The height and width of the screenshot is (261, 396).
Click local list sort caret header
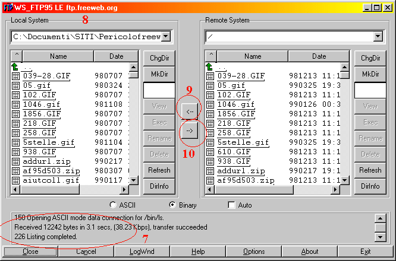[17, 56]
